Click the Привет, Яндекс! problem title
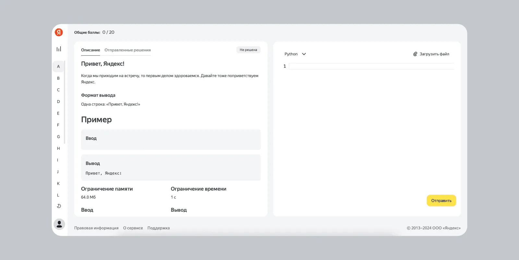The image size is (519, 260). point(103,64)
